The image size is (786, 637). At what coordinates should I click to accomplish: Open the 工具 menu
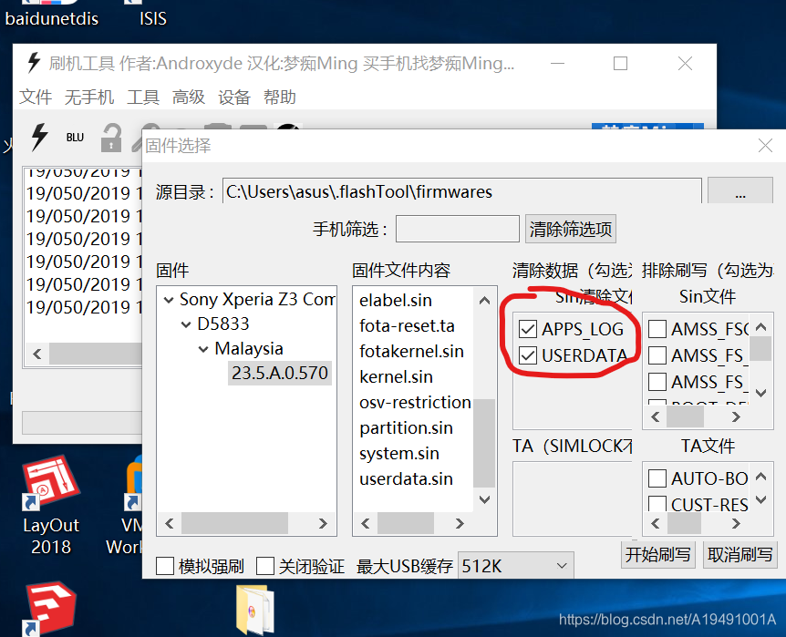(143, 97)
